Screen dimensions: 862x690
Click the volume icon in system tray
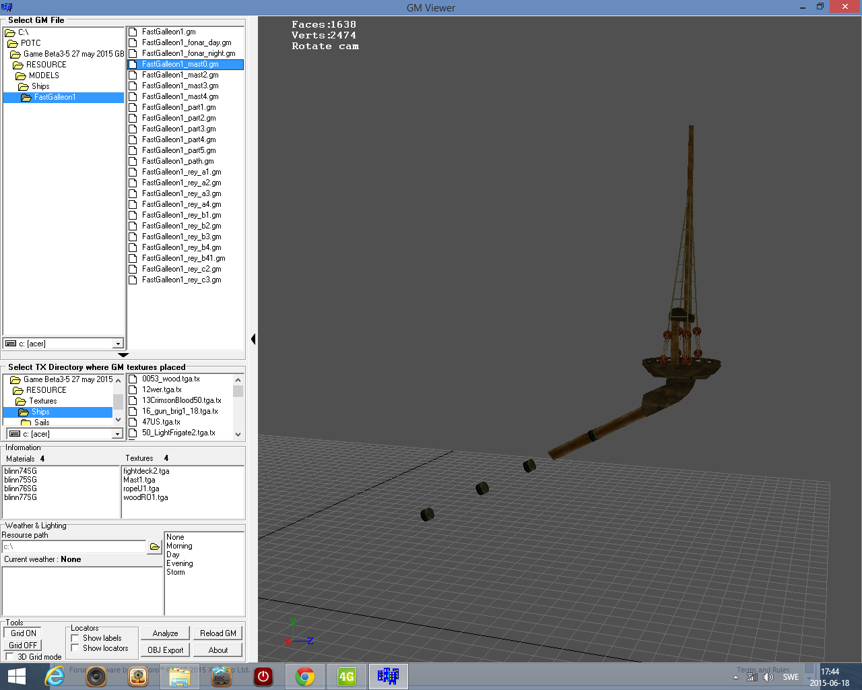point(768,677)
